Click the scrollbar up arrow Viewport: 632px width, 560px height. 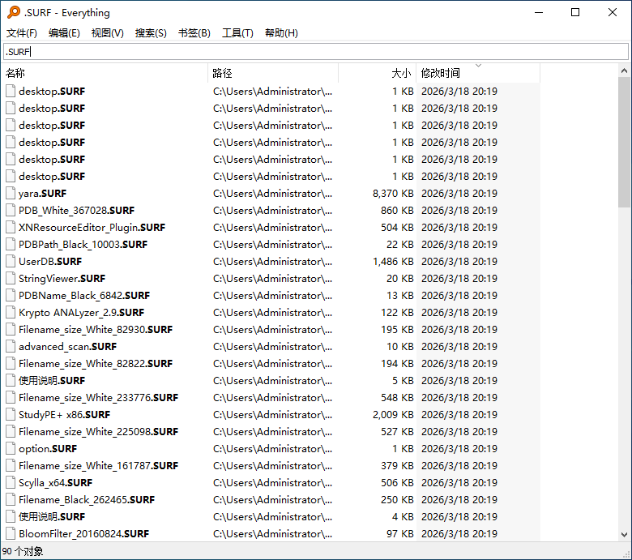coord(624,71)
